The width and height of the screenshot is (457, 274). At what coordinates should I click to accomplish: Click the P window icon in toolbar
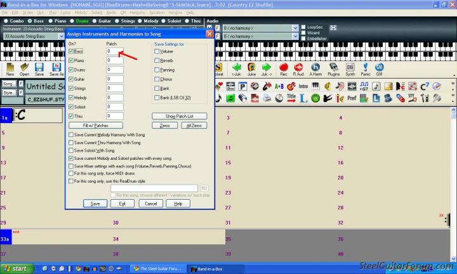[242, 86]
